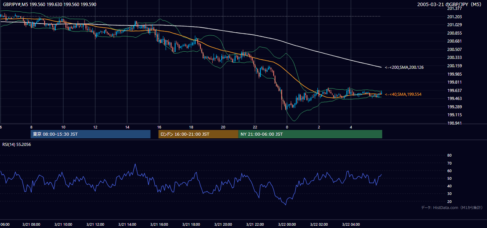The height and width of the screenshot is (228, 487).
Task: Click the RSI 50 level axis label
Action: (449, 178)
